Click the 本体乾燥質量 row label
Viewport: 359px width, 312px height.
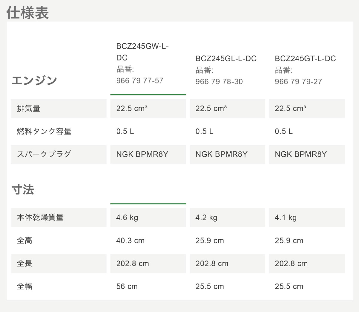point(40,217)
